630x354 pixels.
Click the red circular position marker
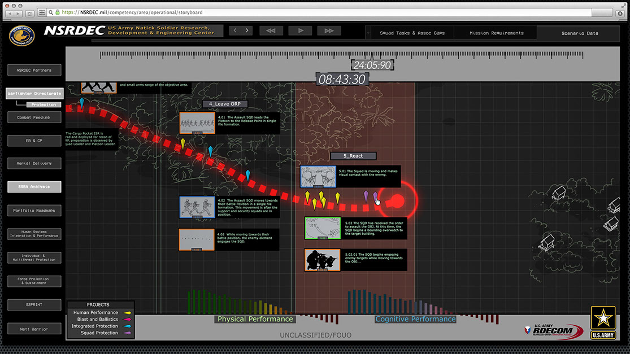397,201
